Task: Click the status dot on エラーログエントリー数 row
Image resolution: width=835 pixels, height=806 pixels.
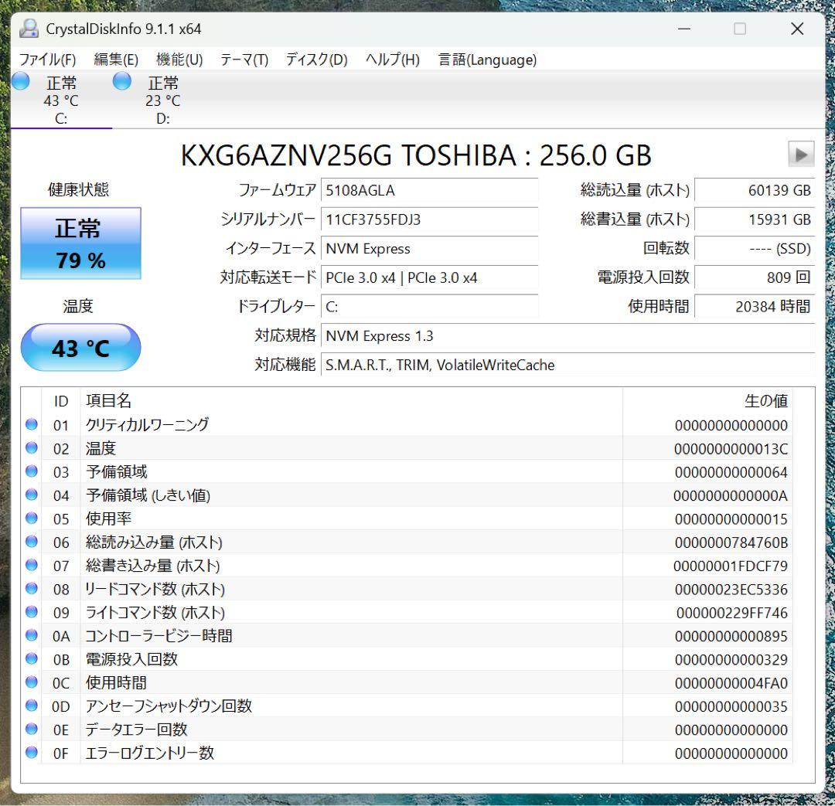Action: [31, 753]
